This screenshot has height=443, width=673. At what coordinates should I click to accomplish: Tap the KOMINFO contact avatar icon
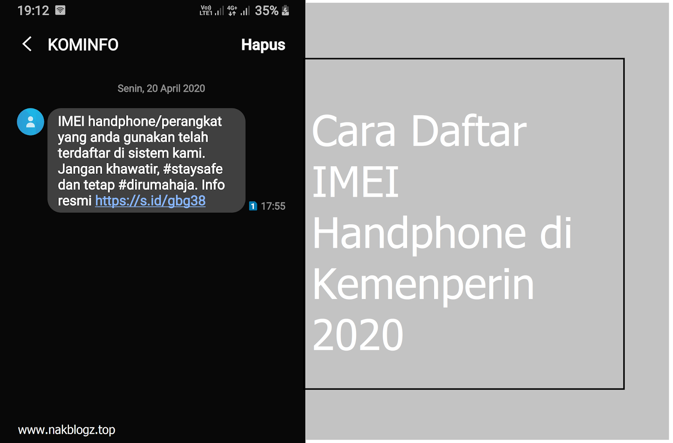[30, 121]
